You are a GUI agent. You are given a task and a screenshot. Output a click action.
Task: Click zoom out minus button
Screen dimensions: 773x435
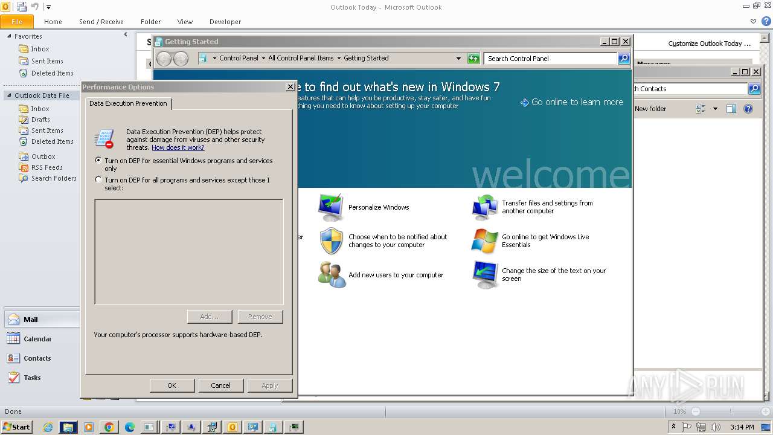pos(695,411)
